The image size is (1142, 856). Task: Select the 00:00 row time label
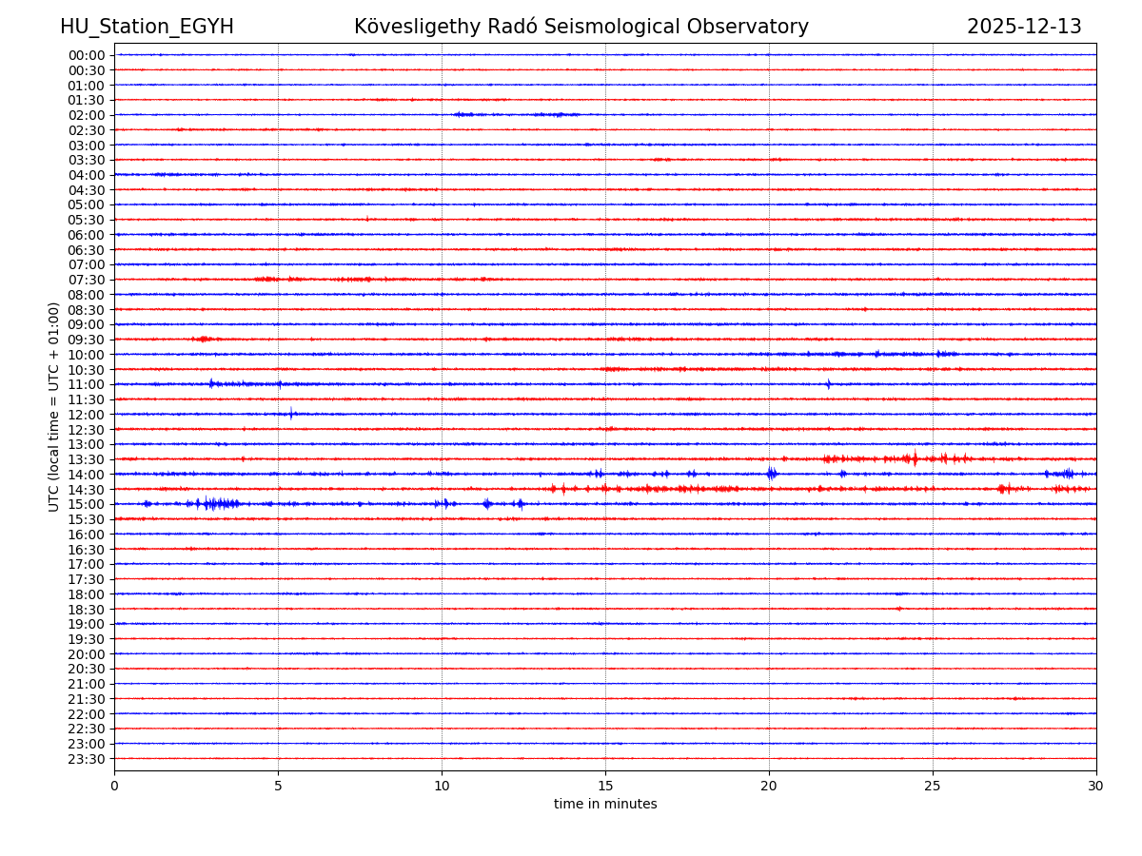click(x=87, y=55)
